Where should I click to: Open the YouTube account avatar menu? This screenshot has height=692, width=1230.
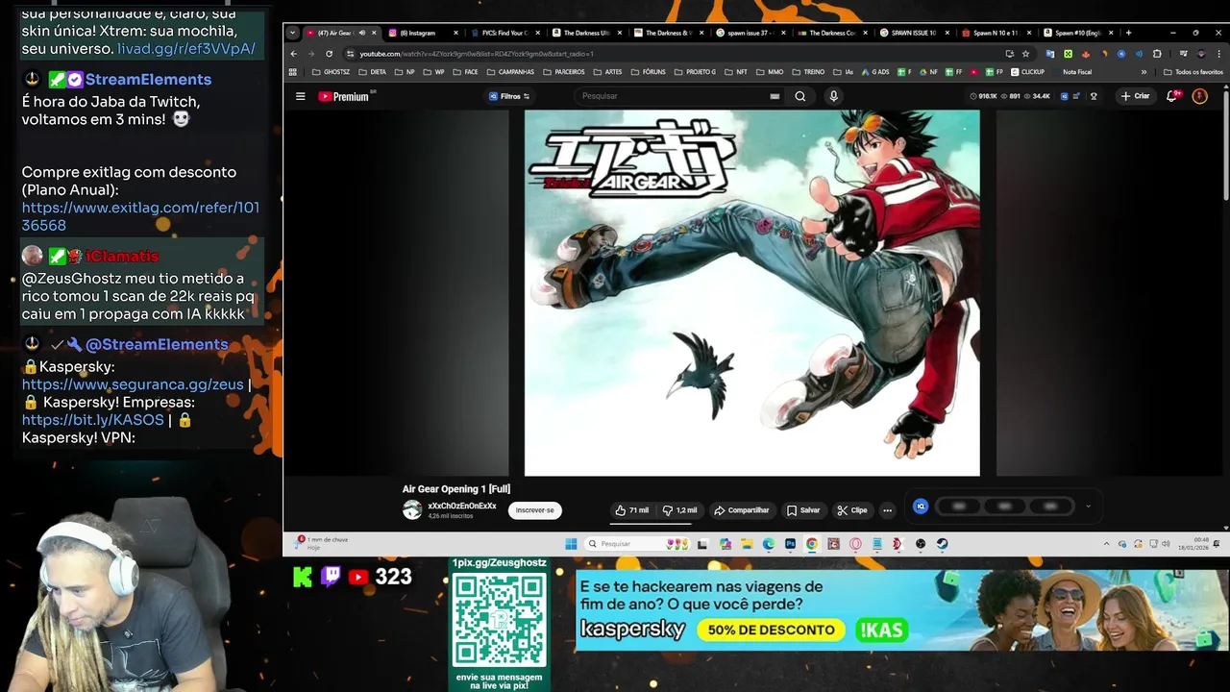point(1199,96)
